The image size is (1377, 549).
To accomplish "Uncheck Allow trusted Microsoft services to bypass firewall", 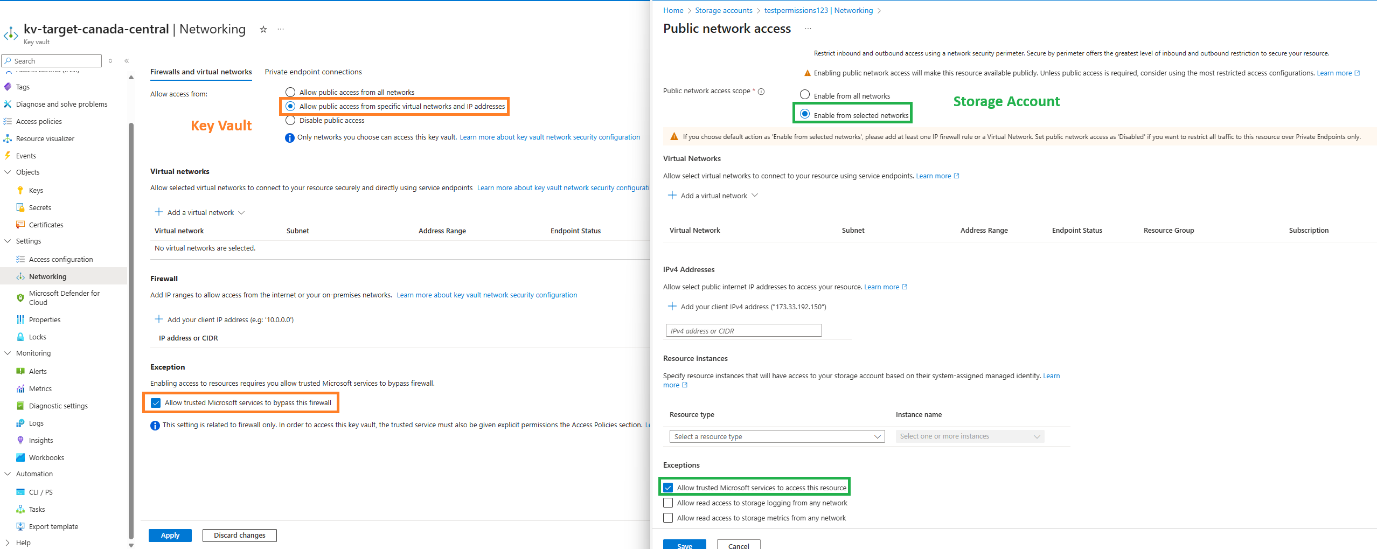I will tap(156, 402).
